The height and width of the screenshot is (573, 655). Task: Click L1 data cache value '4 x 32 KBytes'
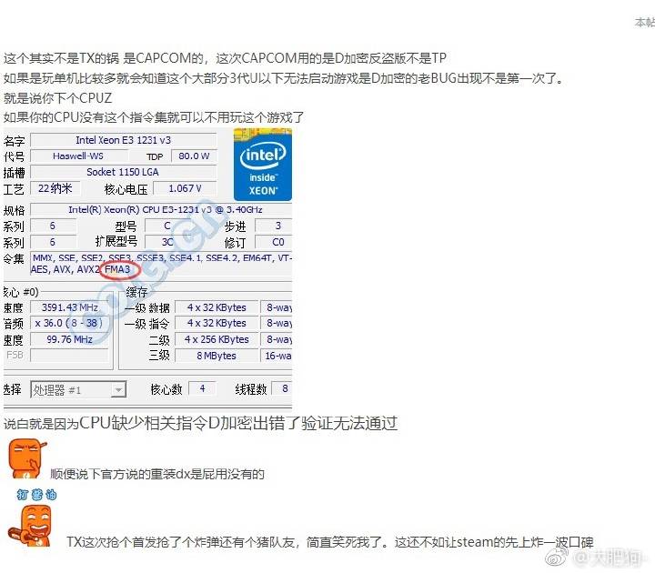217,307
